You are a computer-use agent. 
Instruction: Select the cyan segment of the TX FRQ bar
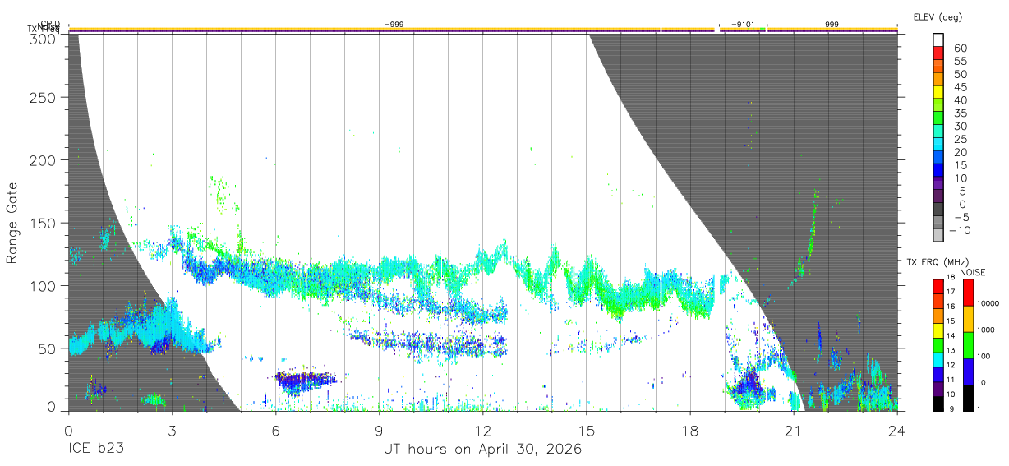tap(938, 359)
